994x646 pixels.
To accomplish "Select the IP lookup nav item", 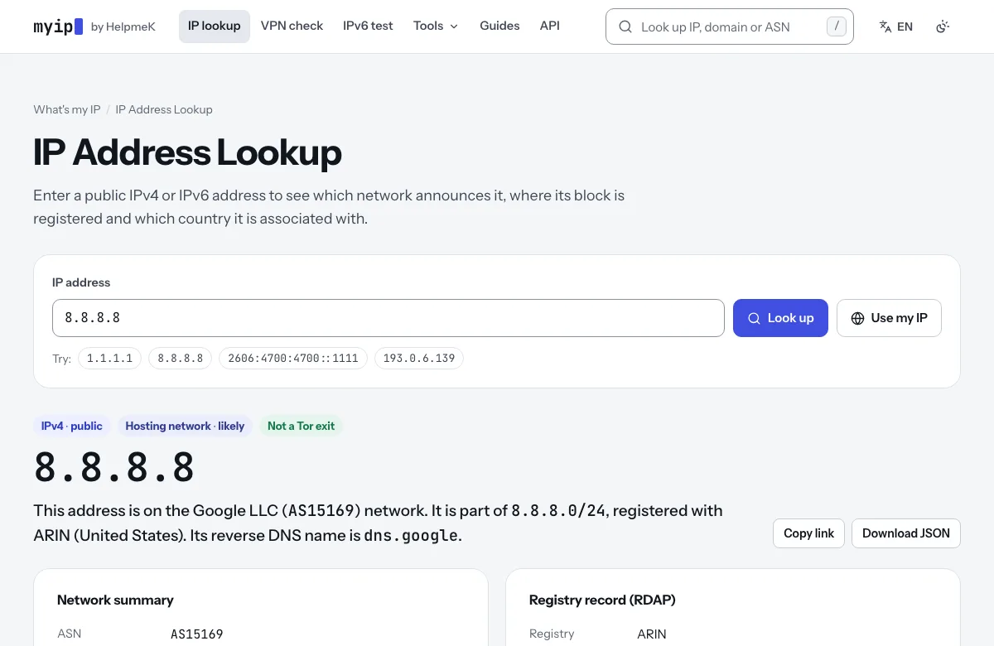I will (x=215, y=26).
